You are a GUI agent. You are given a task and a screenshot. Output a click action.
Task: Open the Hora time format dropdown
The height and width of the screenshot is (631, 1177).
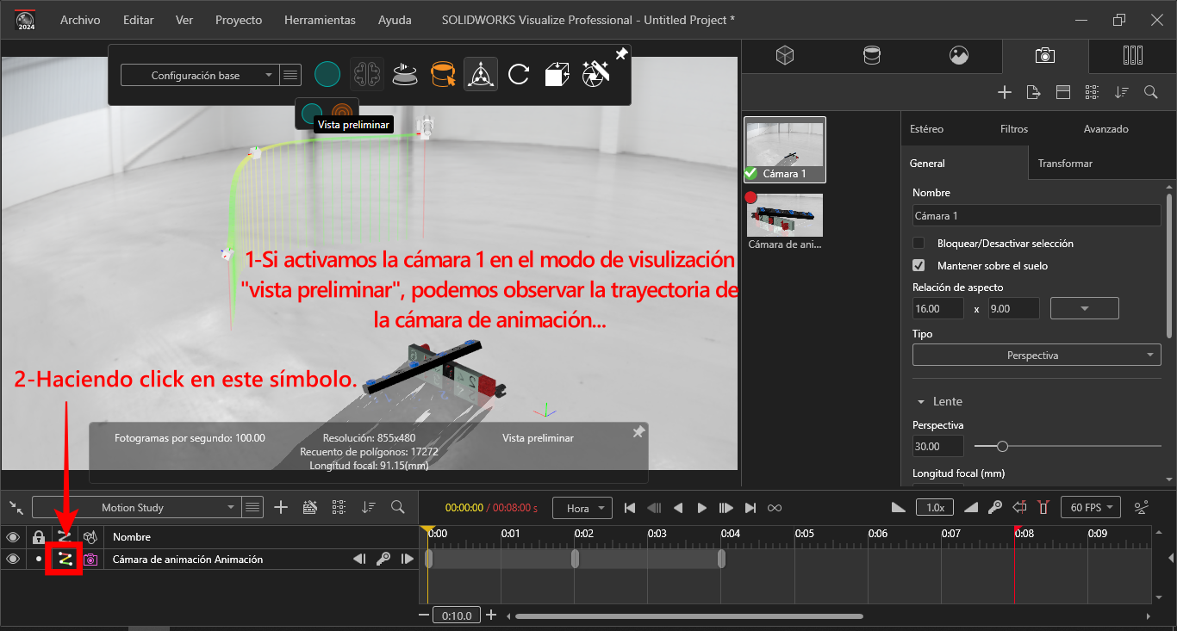(x=582, y=508)
